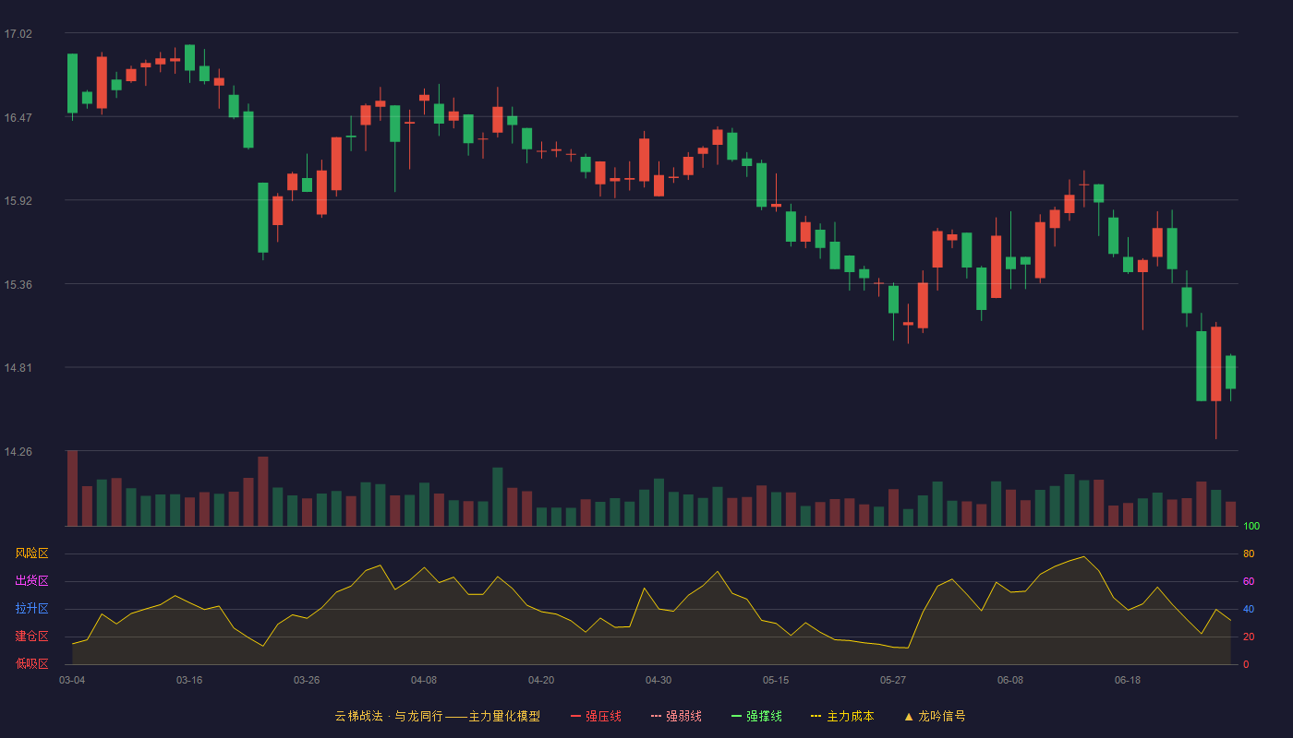Toggle the 强弱线 legend series
Image resolution: width=1293 pixels, height=738 pixels.
(x=676, y=716)
